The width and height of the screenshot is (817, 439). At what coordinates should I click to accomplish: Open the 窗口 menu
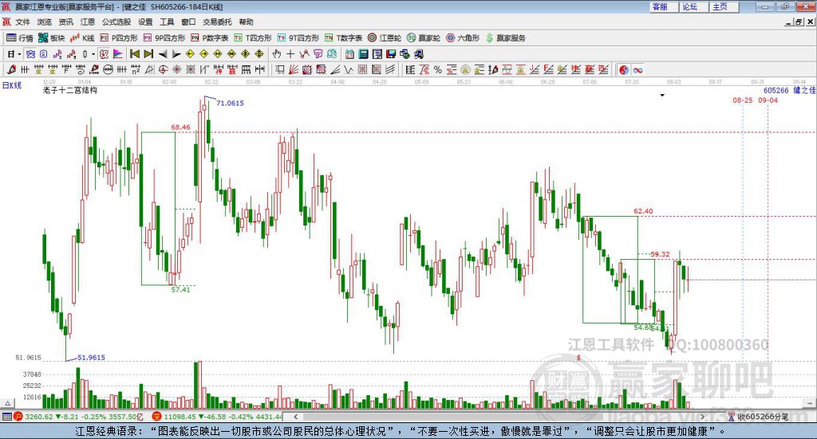(188, 22)
